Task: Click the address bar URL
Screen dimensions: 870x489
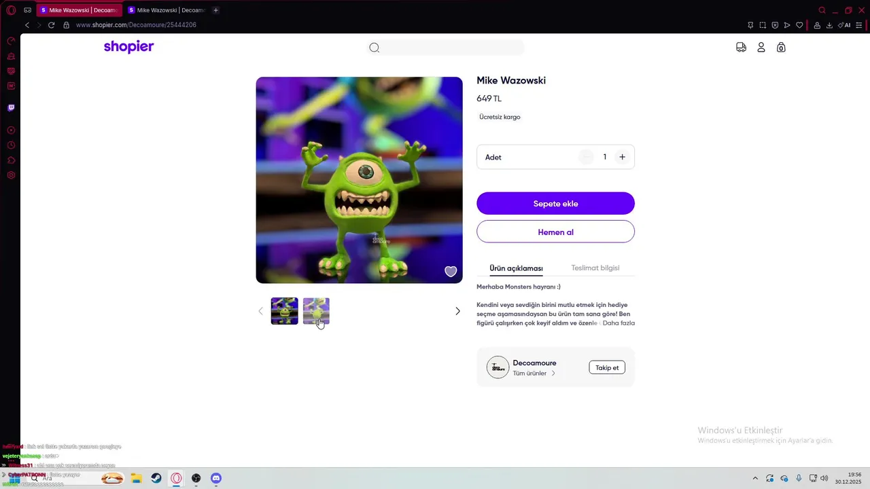Action: click(136, 25)
